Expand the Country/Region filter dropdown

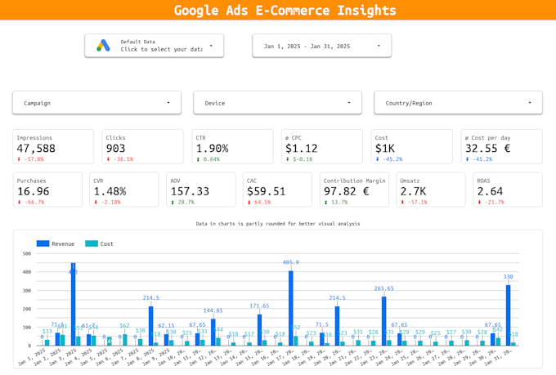pos(458,103)
